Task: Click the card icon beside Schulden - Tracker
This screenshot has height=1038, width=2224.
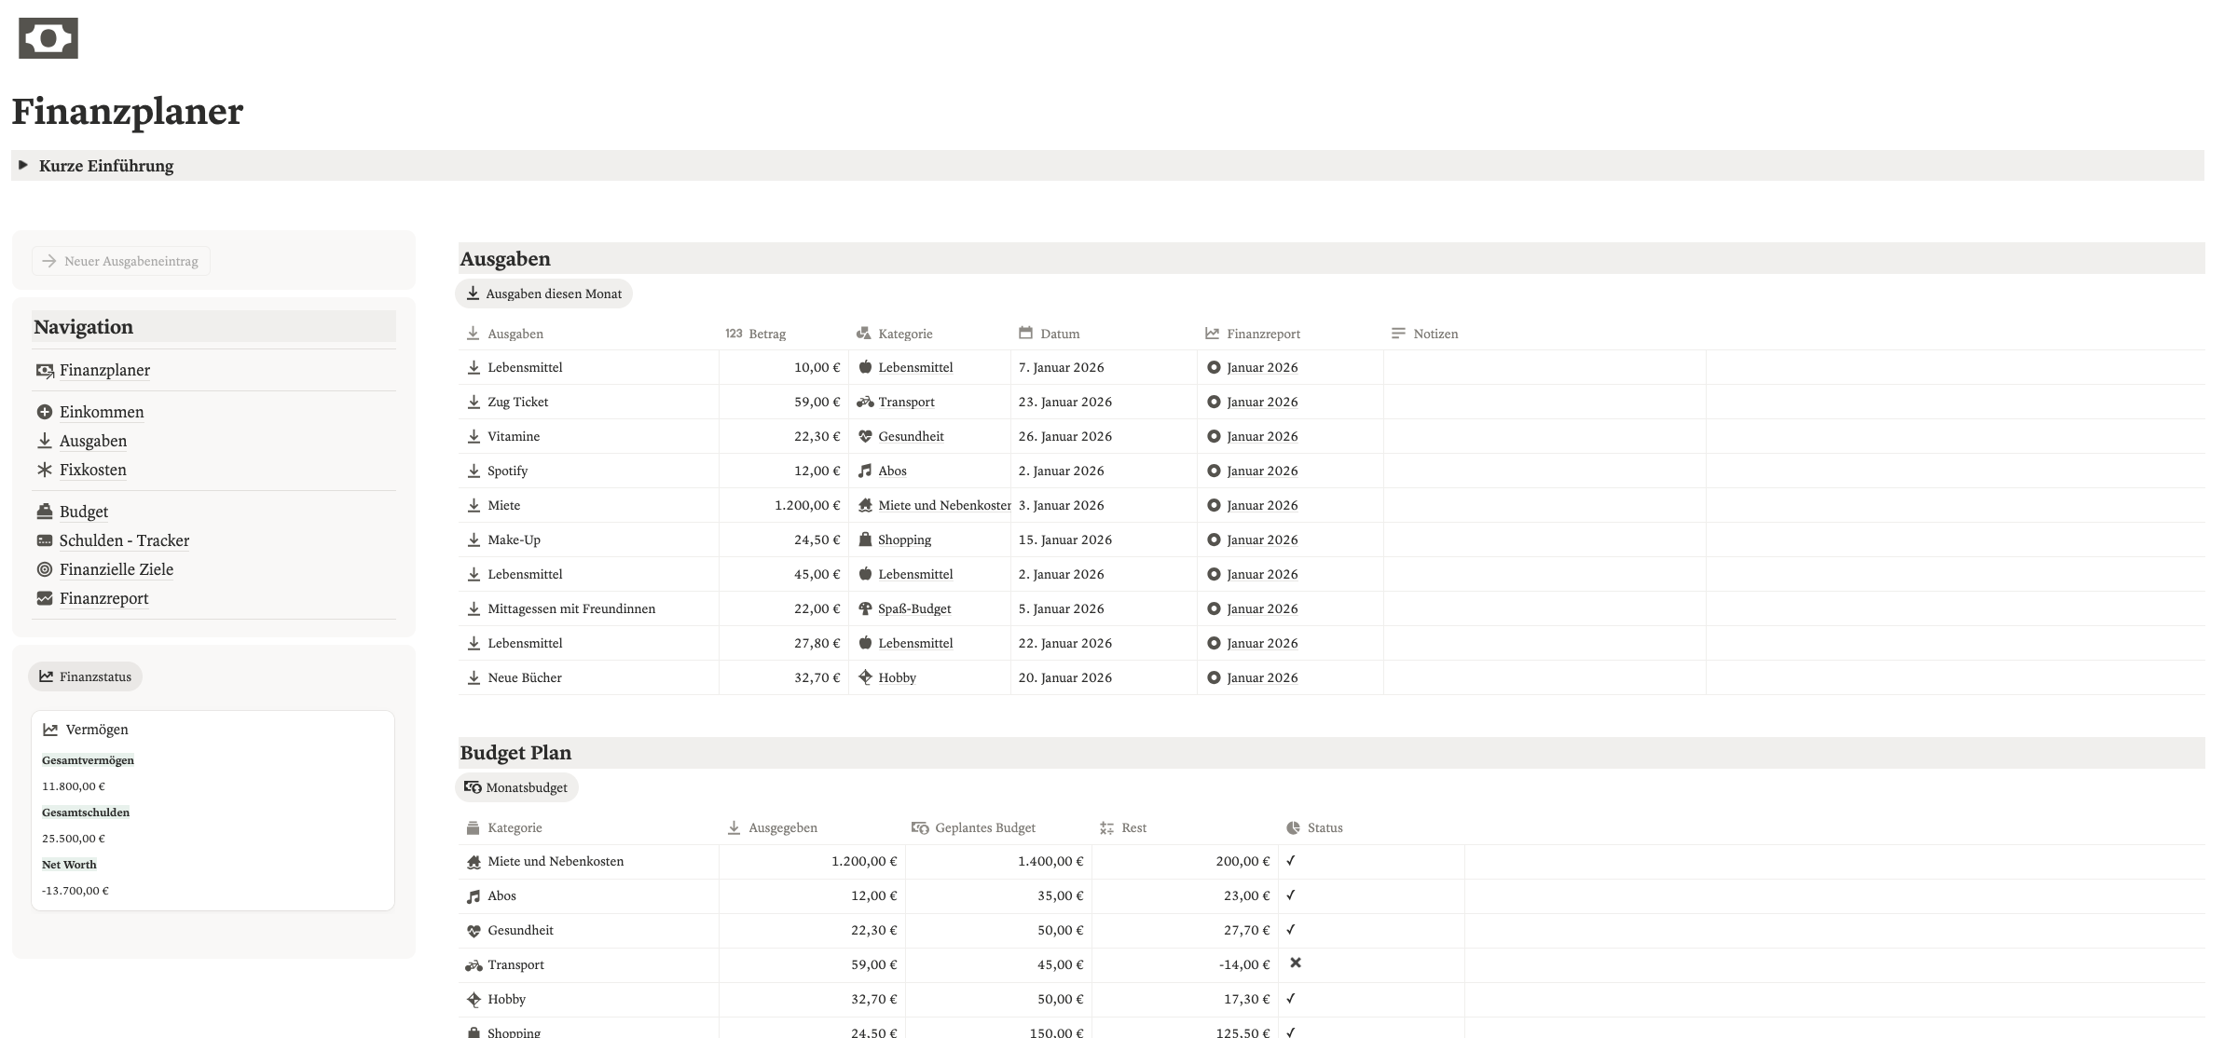Action: pyautogui.click(x=44, y=540)
